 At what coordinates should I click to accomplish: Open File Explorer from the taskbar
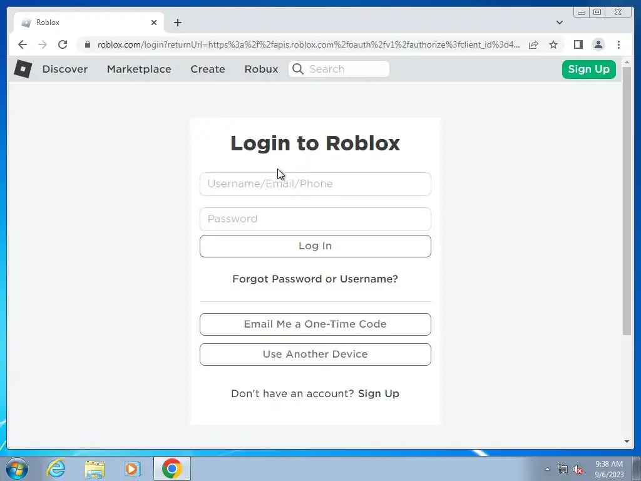(95, 468)
